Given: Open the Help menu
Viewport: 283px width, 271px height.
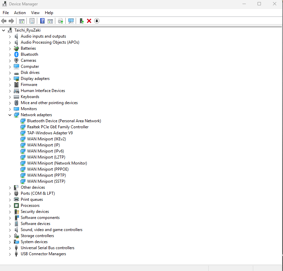Looking at the screenshot, I should [x=49, y=13].
